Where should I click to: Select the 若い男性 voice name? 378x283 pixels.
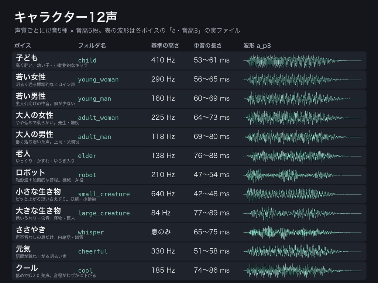coord(31,96)
